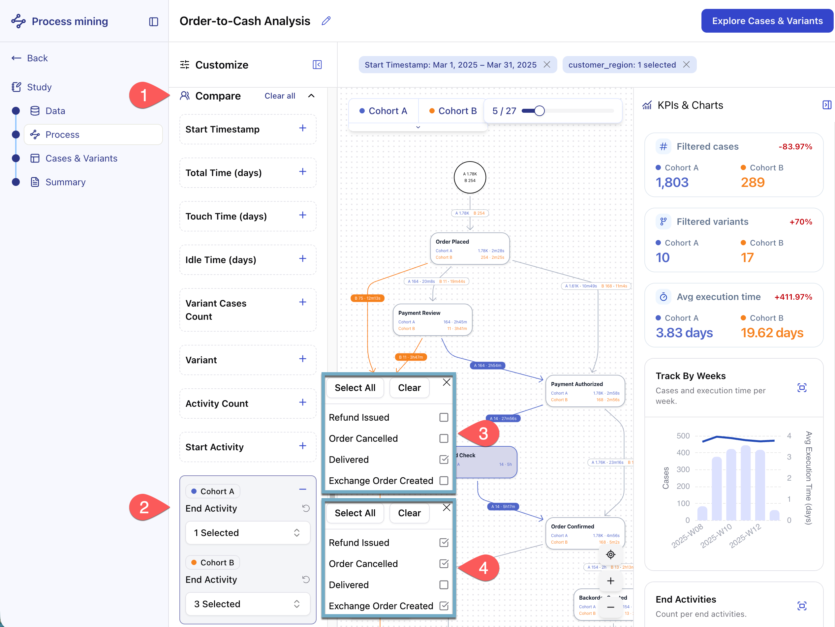The height and width of the screenshot is (627, 835).
Task: Add the Total Time (days) filter
Action: pyautogui.click(x=302, y=172)
